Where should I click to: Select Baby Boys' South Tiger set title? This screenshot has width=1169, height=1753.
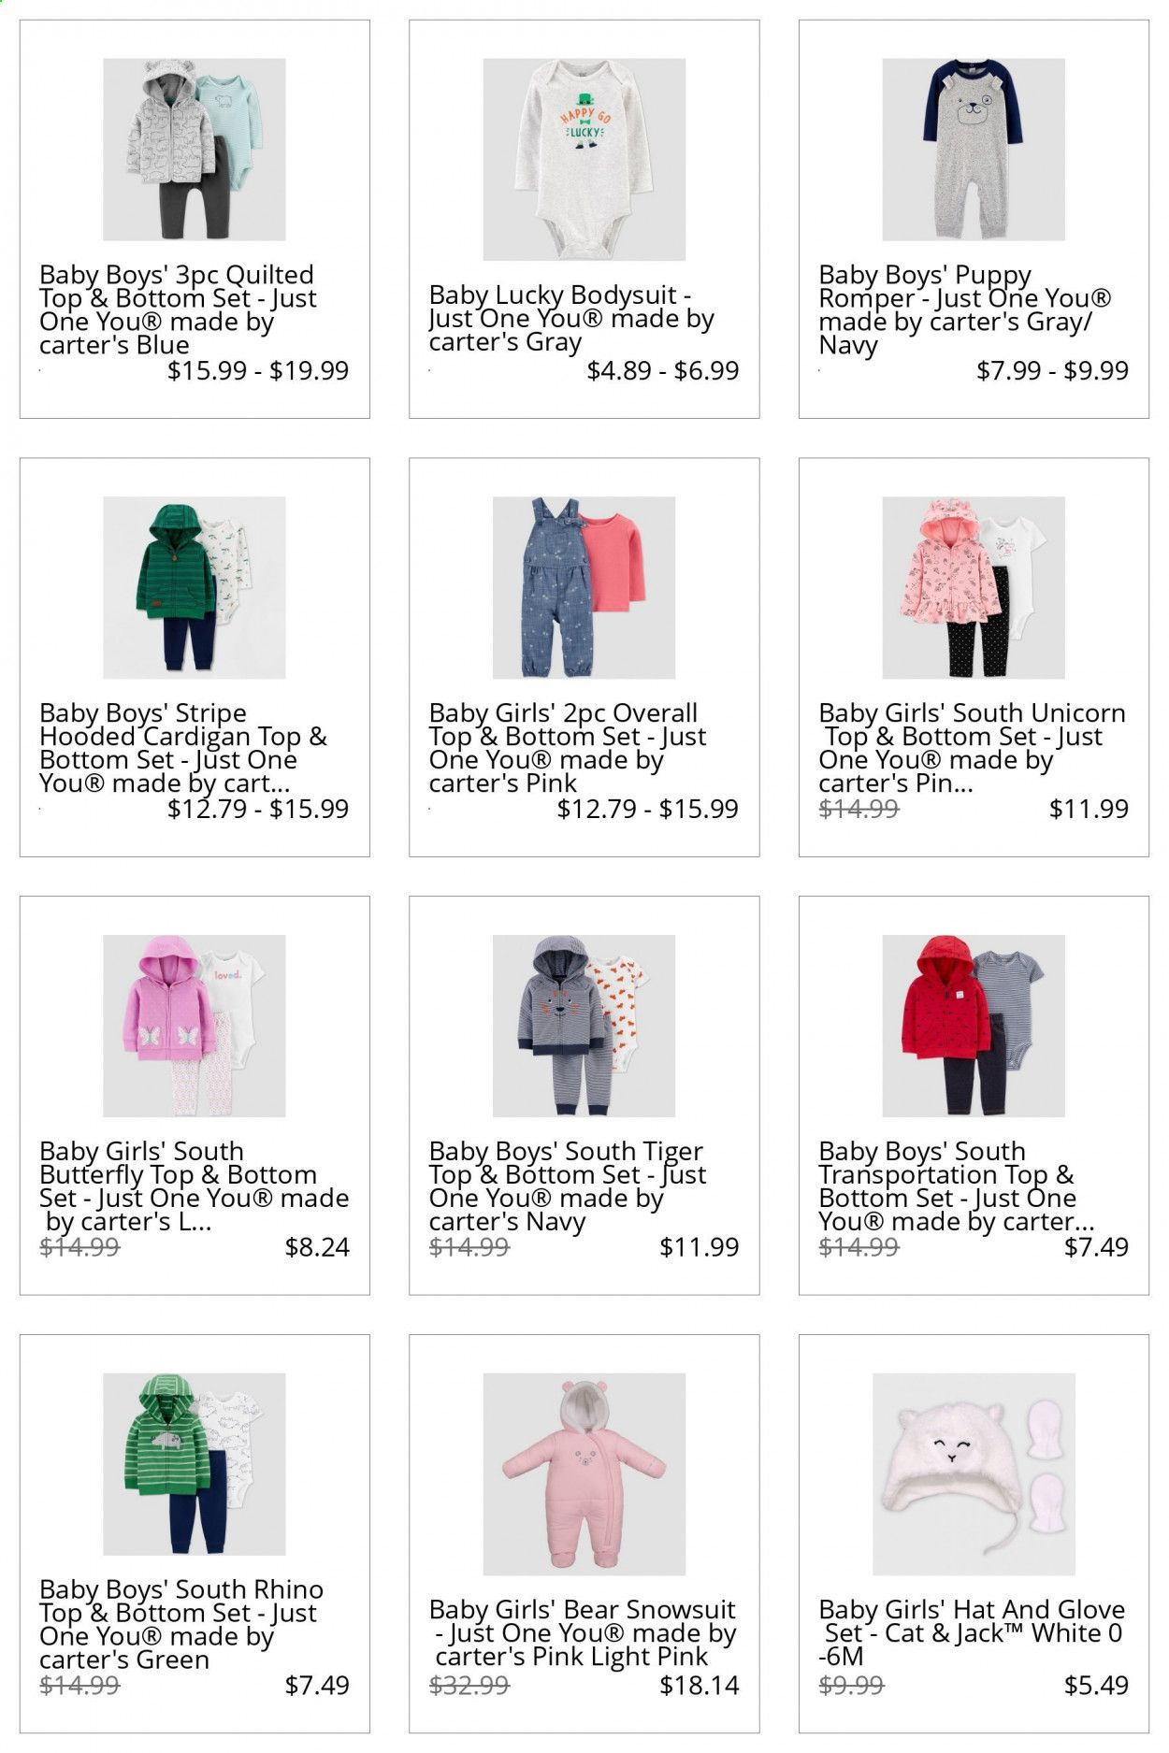[568, 1186]
